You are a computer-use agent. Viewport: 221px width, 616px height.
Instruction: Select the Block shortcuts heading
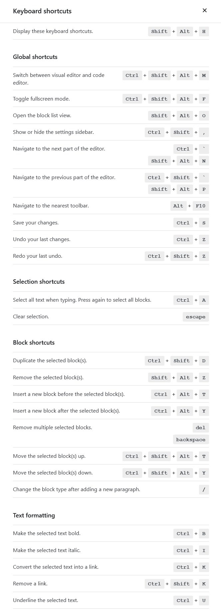click(34, 342)
